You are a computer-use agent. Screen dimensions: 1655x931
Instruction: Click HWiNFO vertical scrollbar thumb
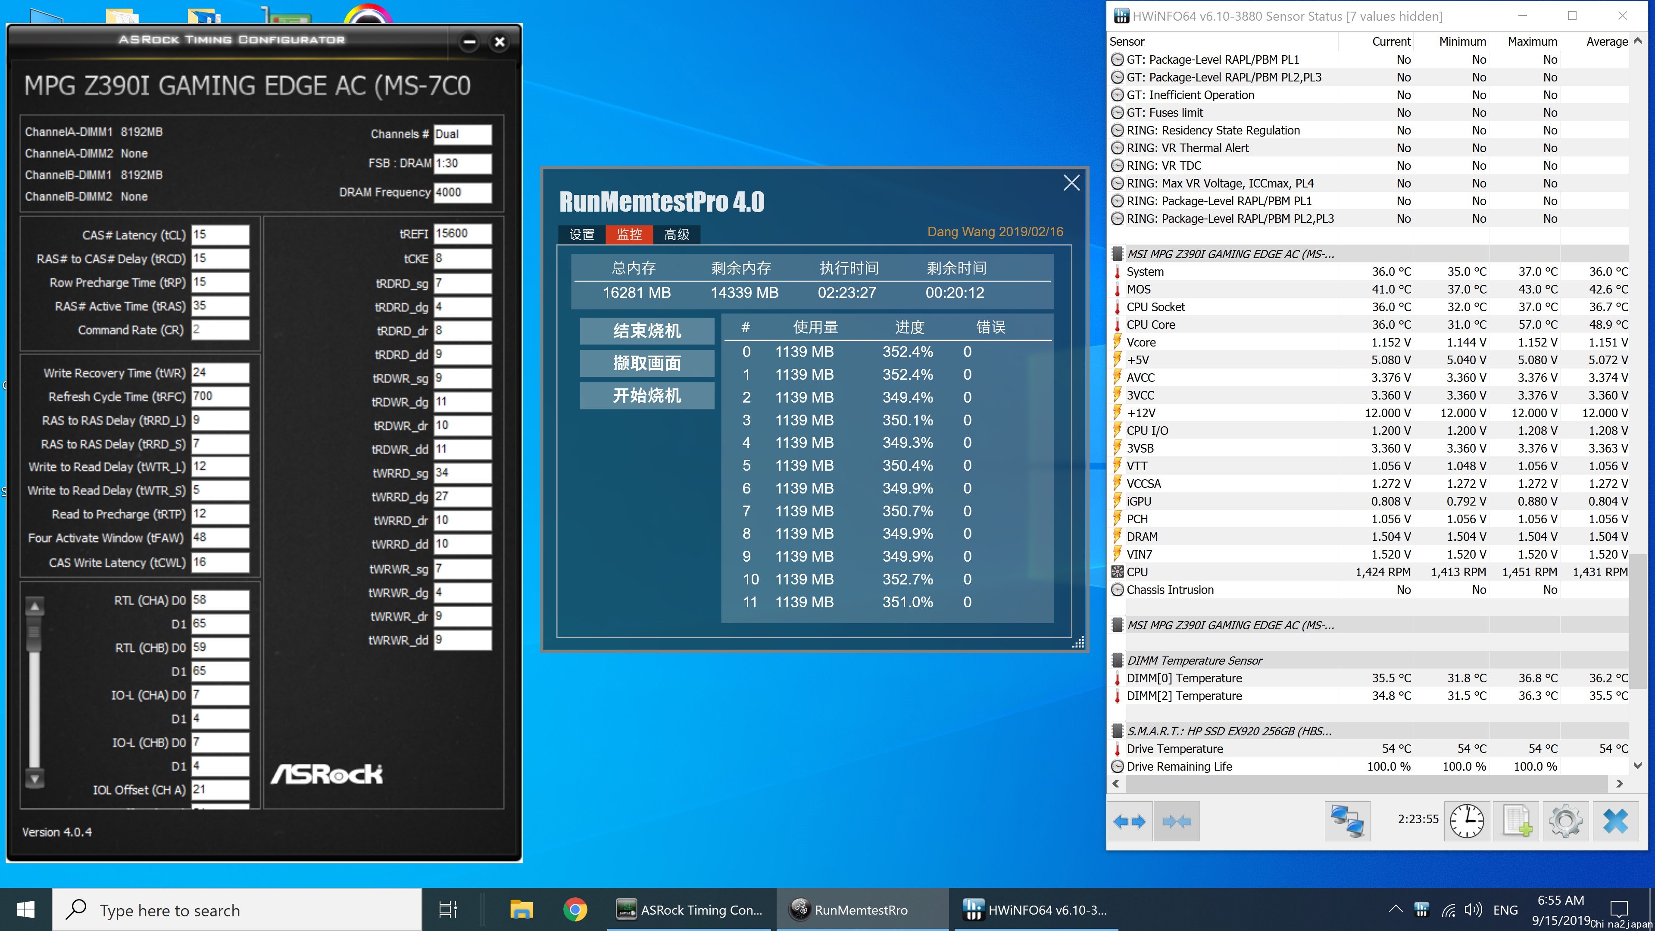pyautogui.click(x=1638, y=622)
